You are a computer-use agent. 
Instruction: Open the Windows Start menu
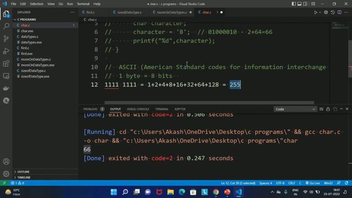click(x=114, y=192)
